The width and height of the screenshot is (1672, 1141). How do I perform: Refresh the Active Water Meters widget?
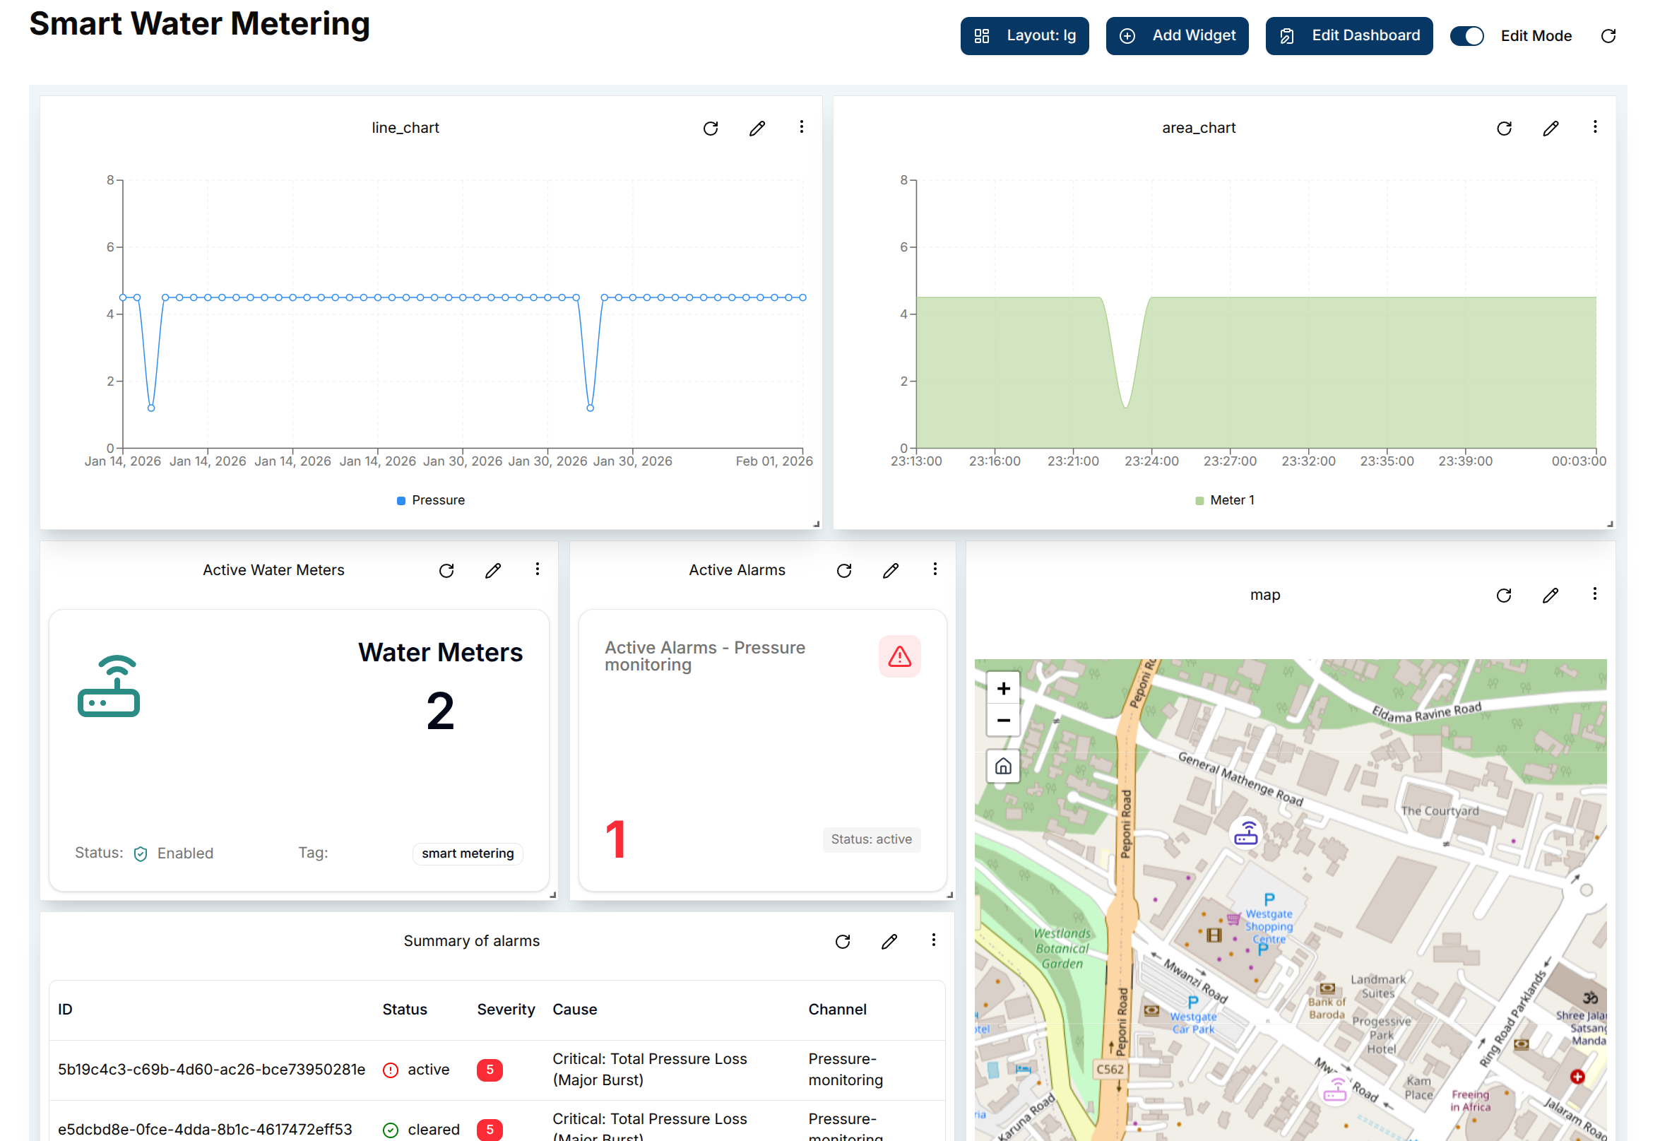point(446,569)
